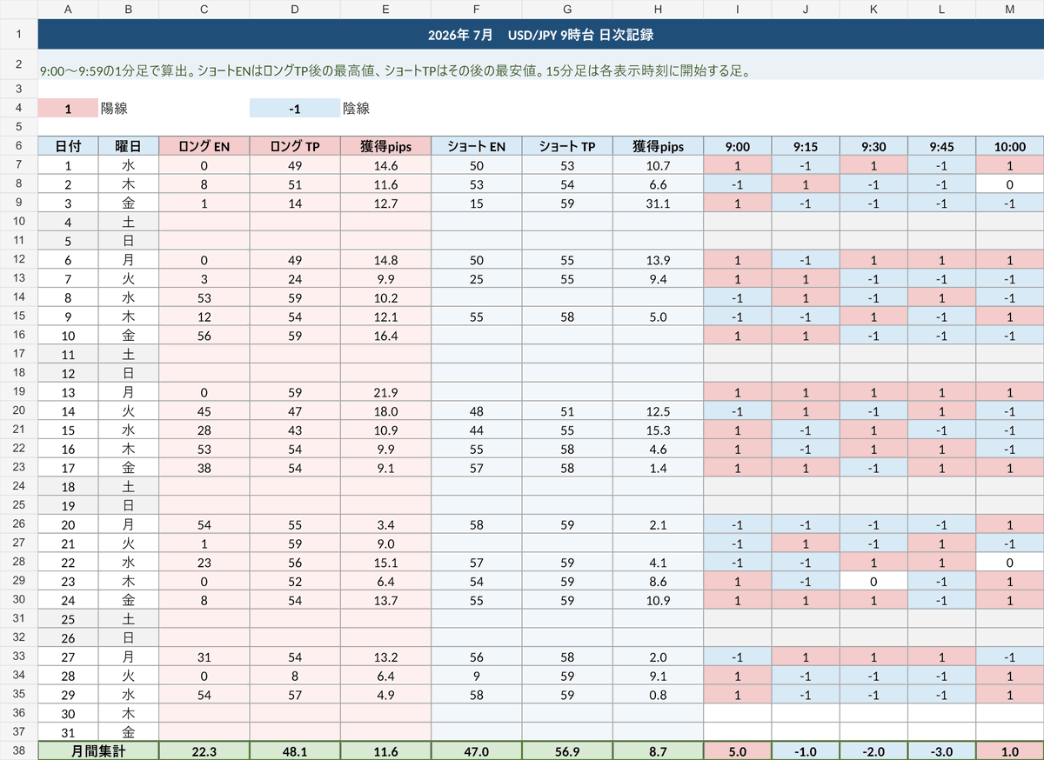Click the '陰線' legend label
This screenshot has height=760, width=1044.
(x=357, y=109)
